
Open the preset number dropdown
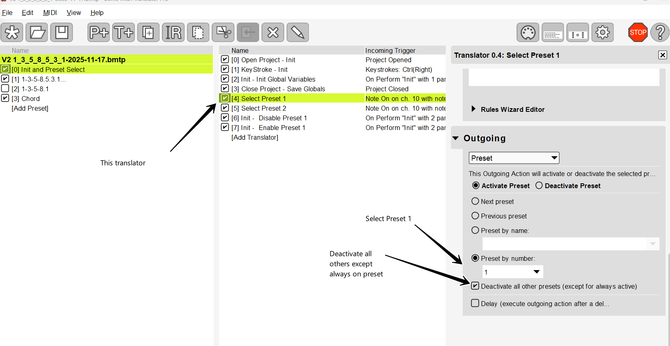[x=513, y=272]
